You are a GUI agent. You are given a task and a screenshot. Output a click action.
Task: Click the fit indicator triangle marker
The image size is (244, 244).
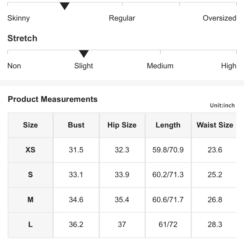(x=65, y=6)
